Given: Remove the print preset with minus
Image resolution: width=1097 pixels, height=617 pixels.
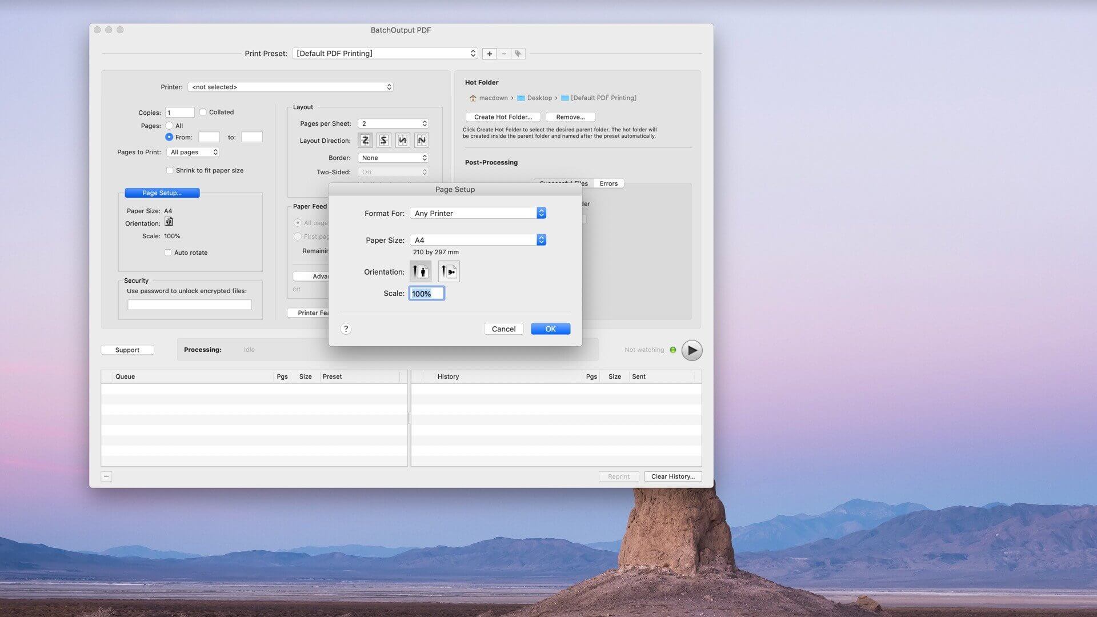Looking at the screenshot, I should pyautogui.click(x=504, y=54).
